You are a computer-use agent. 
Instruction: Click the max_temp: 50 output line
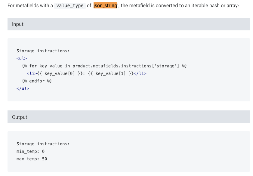coord(32,159)
